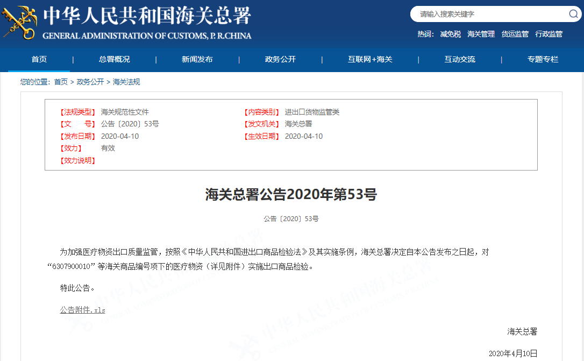Open the 总署概况 menu item

pyautogui.click(x=114, y=59)
